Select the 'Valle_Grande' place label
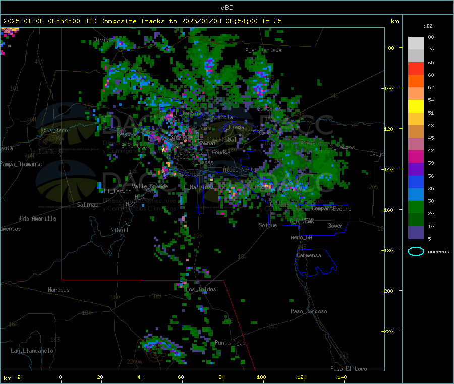 point(150,186)
